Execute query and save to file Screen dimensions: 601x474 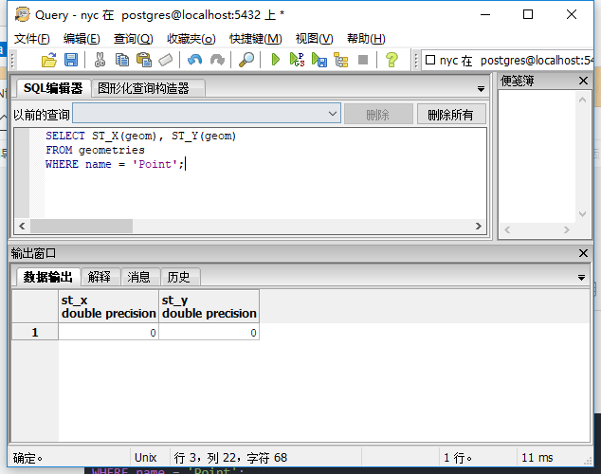tap(319, 60)
